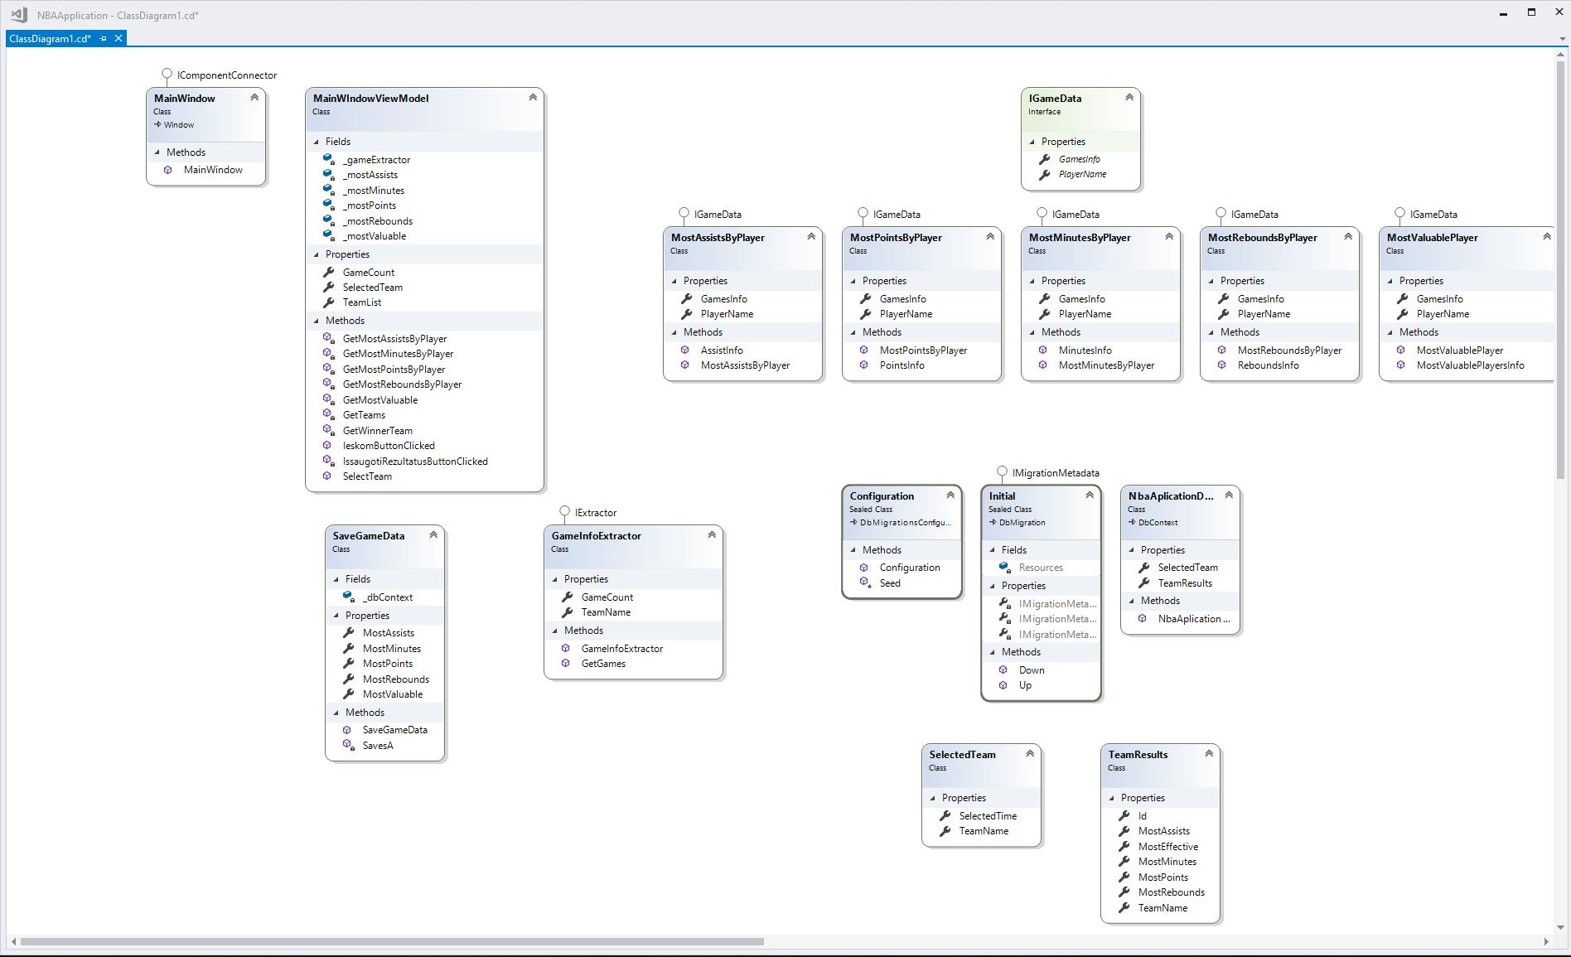Image resolution: width=1571 pixels, height=957 pixels.
Task: Click the IComponentConnector lollipop icon above MainWindow
Action: pos(167,75)
